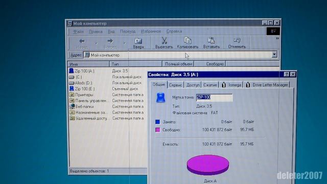
Task: Click the Windows logo throbber in menu bar
Action: (x=273, y=31)
